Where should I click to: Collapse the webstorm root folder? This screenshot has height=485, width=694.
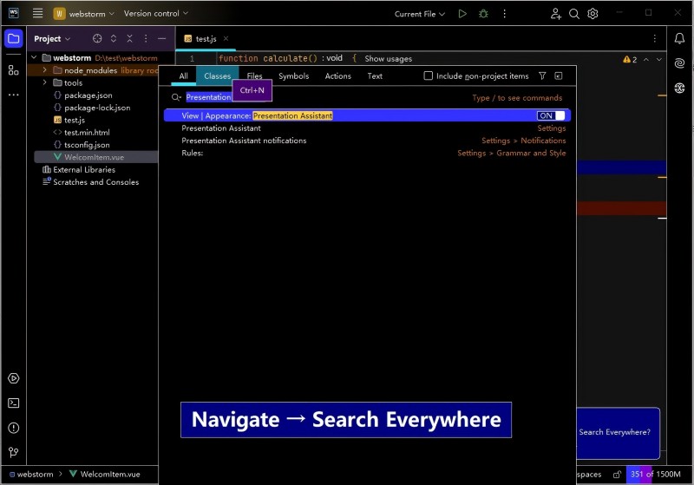(x=34, y=57)
